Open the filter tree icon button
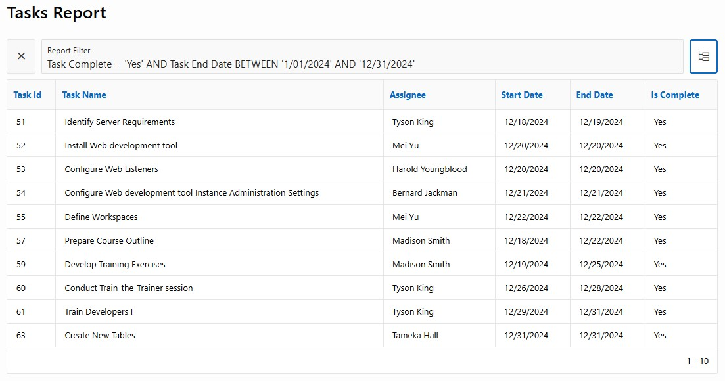 point(703,56)
